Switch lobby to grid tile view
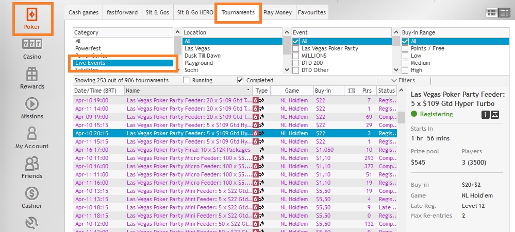 (492, 13)
